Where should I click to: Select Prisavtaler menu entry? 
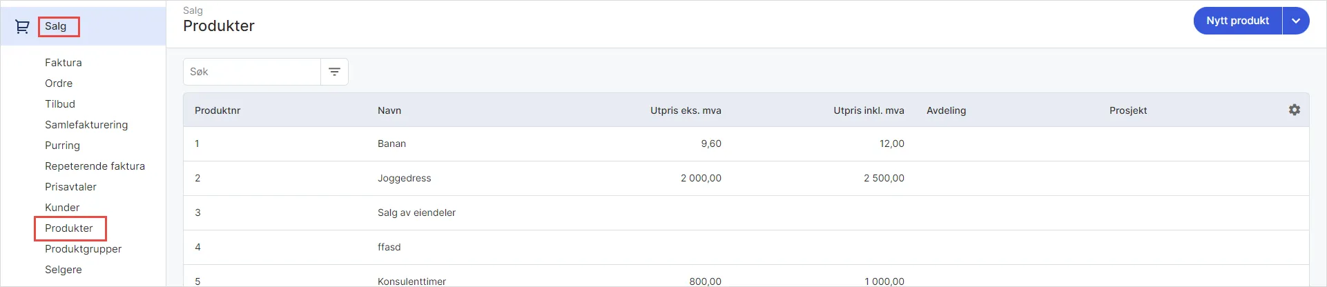point(70,187)
